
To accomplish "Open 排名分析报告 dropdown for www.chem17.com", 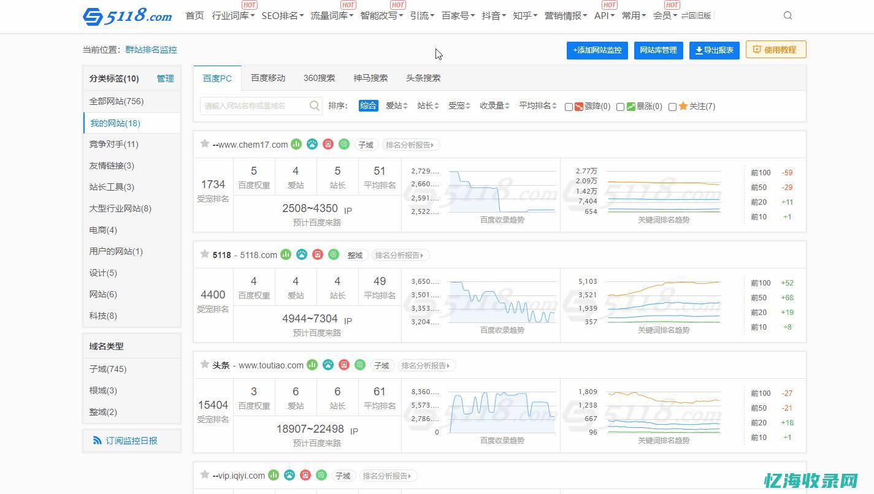I will click(411, 145).
